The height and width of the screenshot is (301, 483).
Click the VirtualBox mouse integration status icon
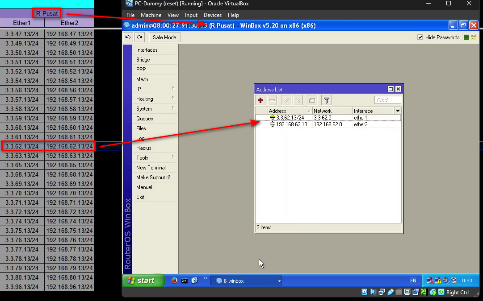coord(433,292)
